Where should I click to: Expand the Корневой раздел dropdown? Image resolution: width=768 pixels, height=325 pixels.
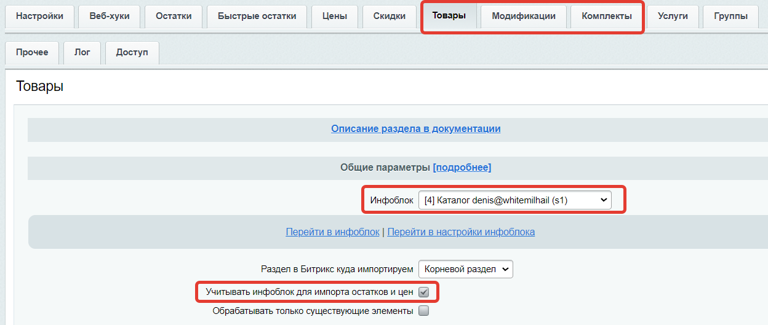465,269
